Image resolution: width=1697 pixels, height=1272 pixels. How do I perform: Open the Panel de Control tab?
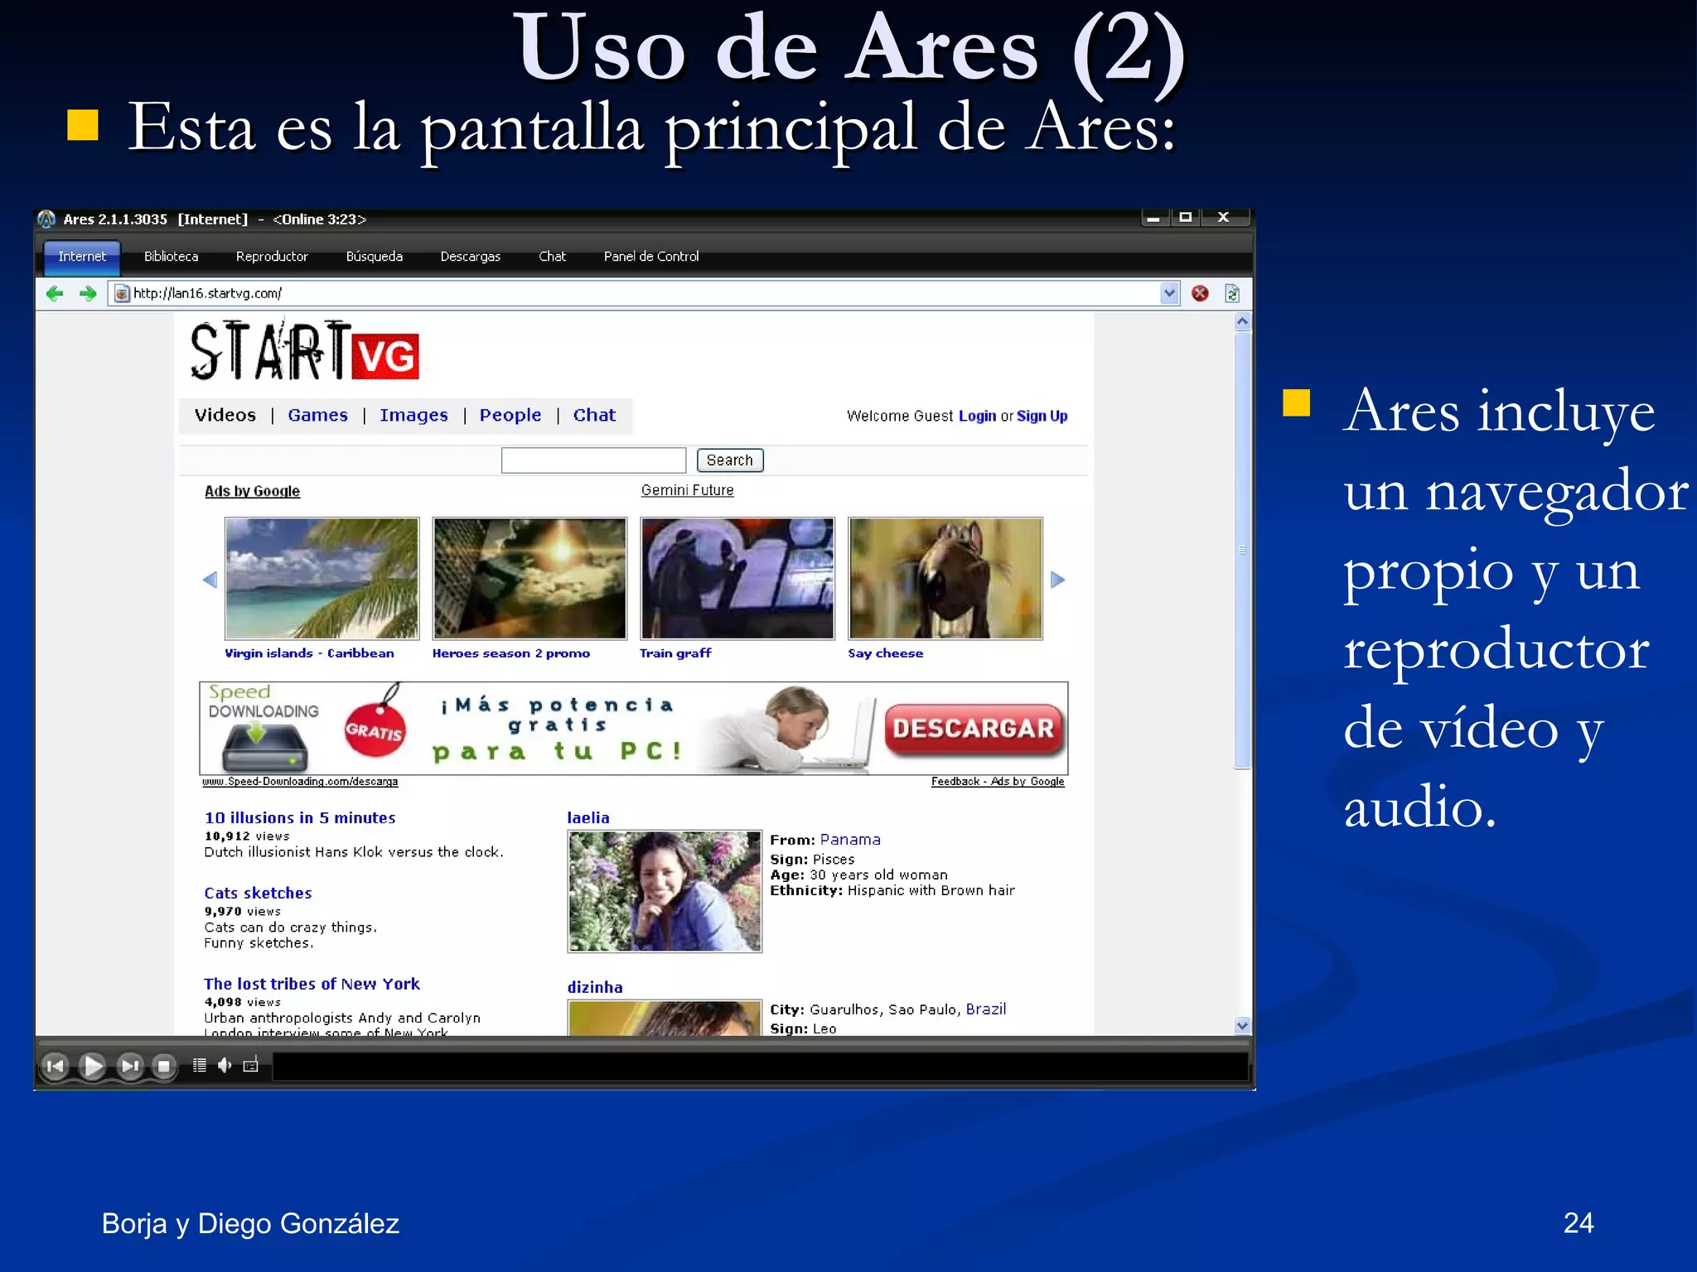click(651, 257)
